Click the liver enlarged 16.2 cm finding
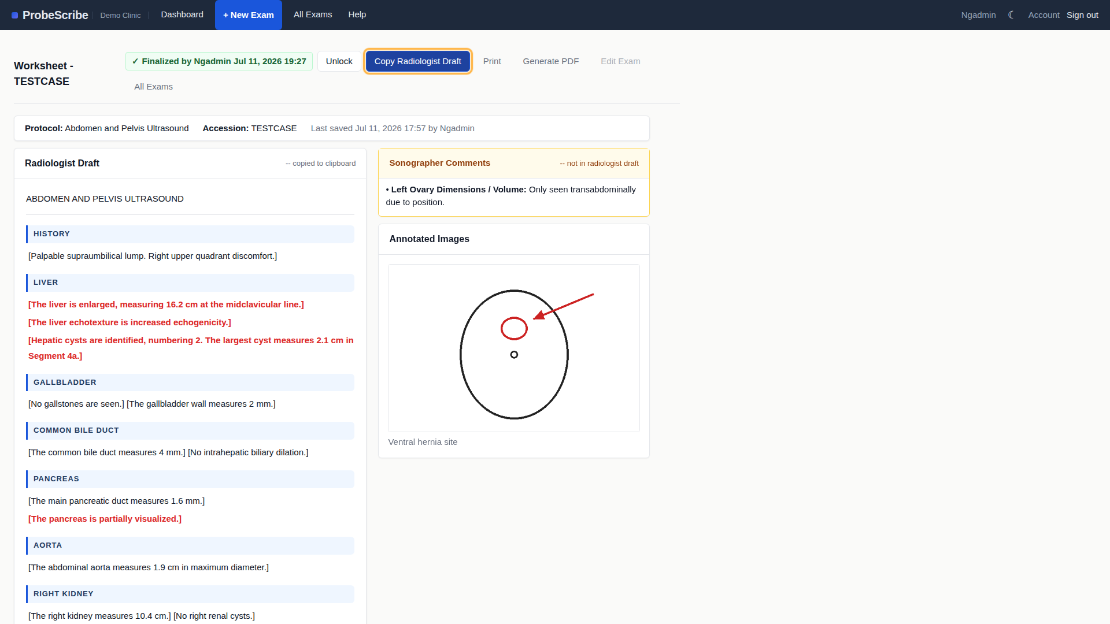The image size is (1110, 624). [x=166, y=304]
